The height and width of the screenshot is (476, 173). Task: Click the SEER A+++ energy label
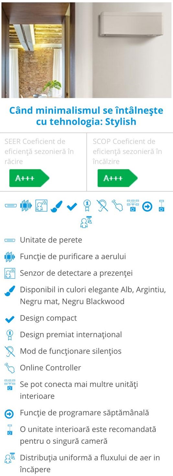(x=29, y=178)
